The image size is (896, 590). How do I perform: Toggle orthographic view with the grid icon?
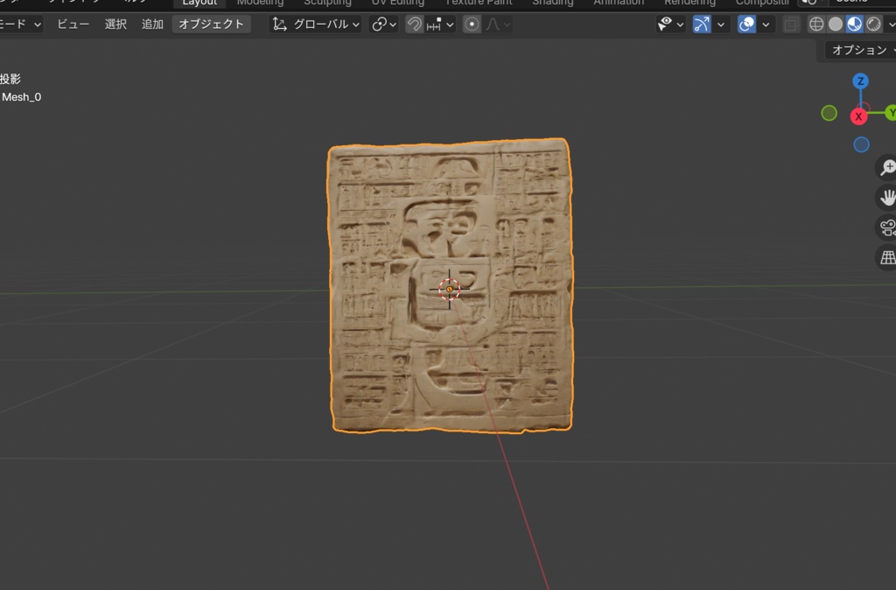click(x=886, y=256)
